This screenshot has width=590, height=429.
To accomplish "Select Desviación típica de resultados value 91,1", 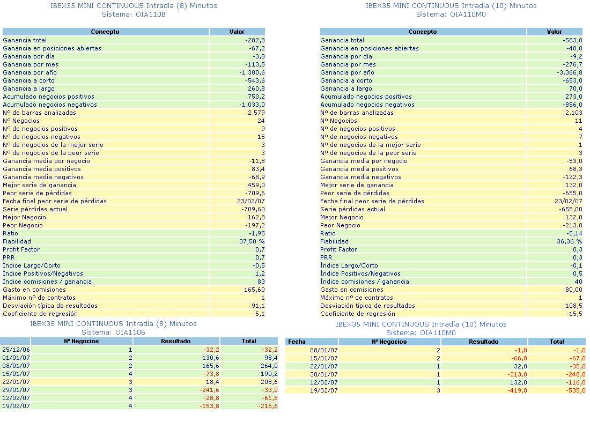I will [x=258, y=306].
